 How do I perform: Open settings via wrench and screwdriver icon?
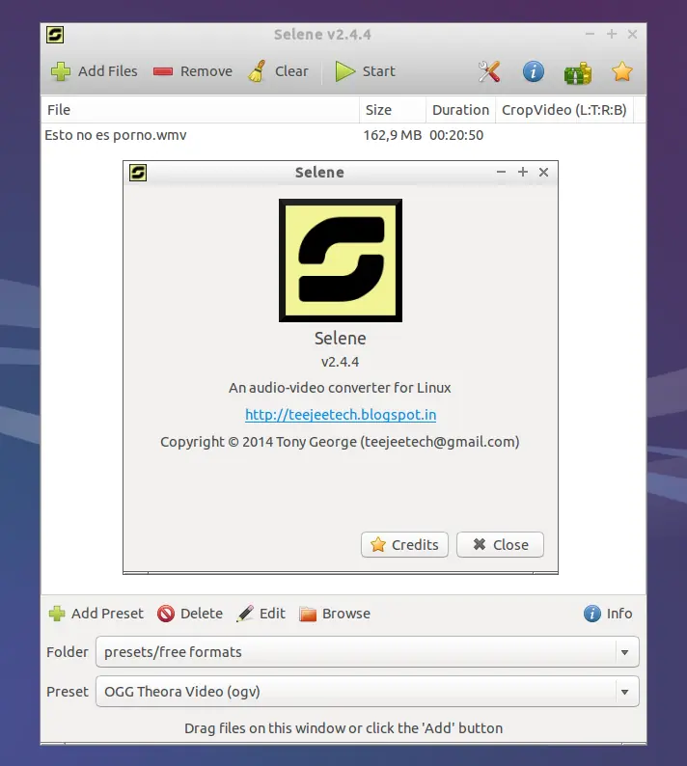click(489, 71)
